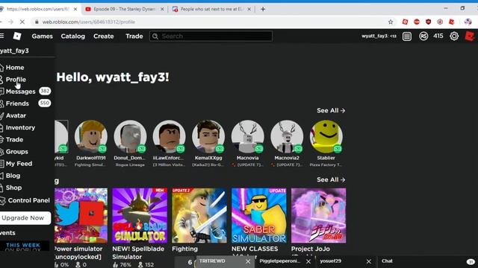The width and height of the screenshot is (478, 268).
Task: Open Saber Simulator game thumbnail
Action: [x=259, y=215]
